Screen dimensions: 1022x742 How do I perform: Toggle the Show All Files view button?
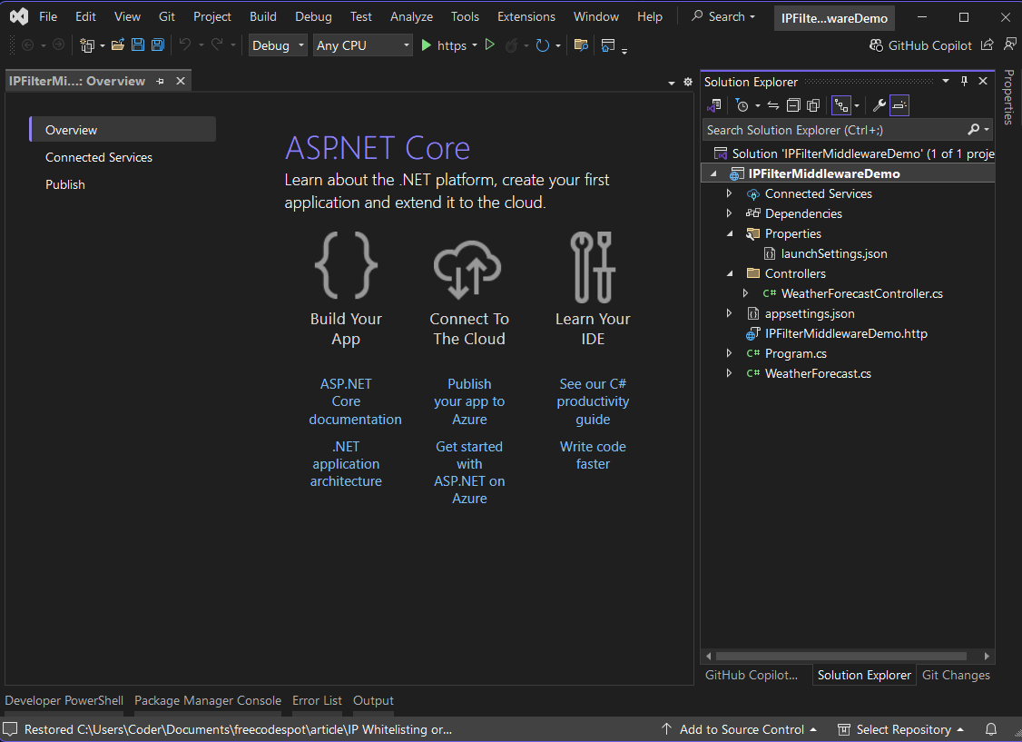[x=813, y=105]
